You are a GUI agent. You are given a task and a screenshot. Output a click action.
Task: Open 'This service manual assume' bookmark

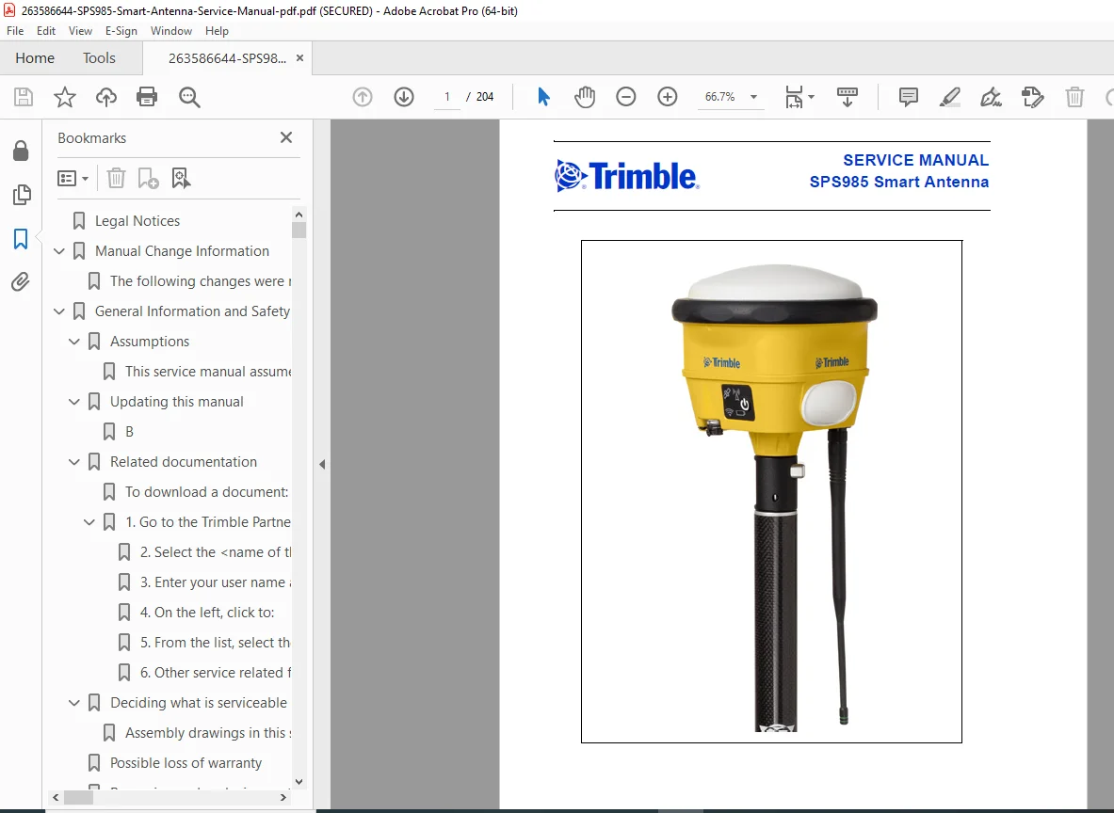[x=208, y=372]
